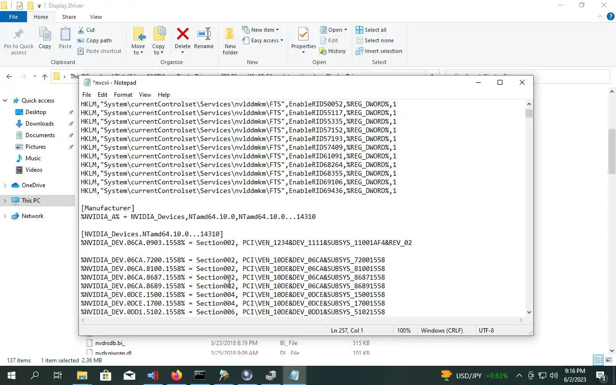The height and width of the screenshot is (385, 616).
Task: Expand This PC tree node
Action: [5, 201]
